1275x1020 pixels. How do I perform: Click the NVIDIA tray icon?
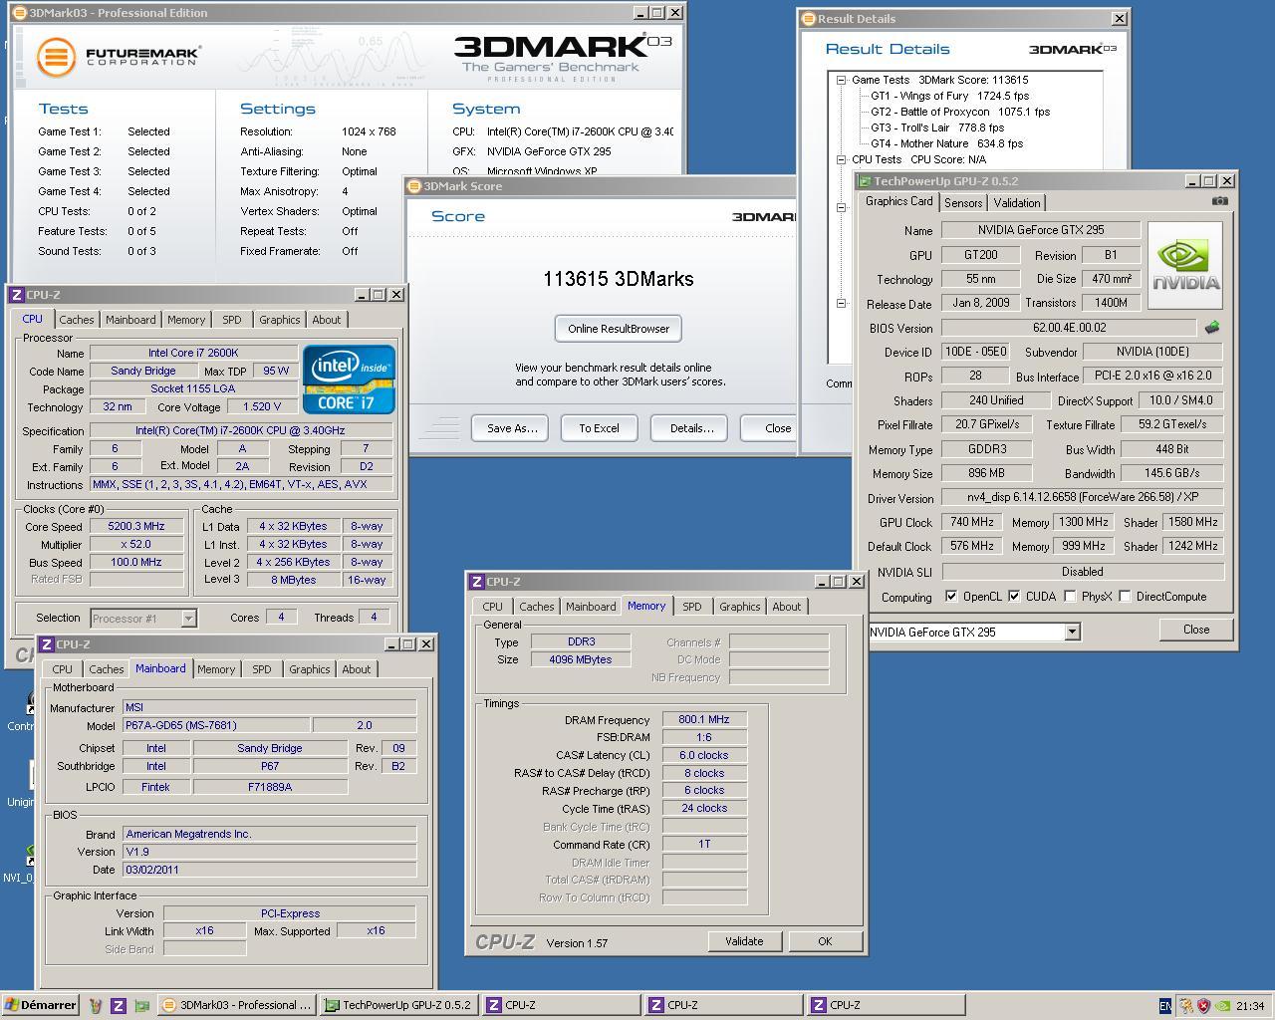[1222, 1006]
